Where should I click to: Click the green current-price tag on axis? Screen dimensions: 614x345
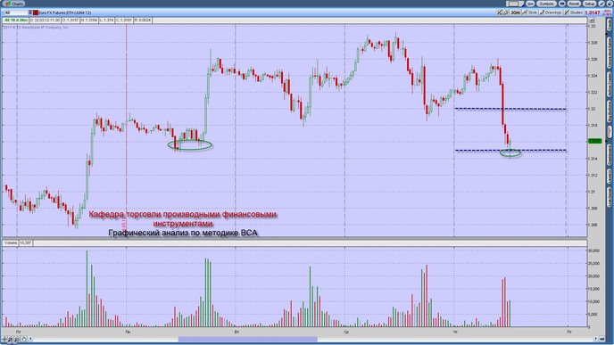click(x=594, y=141)
